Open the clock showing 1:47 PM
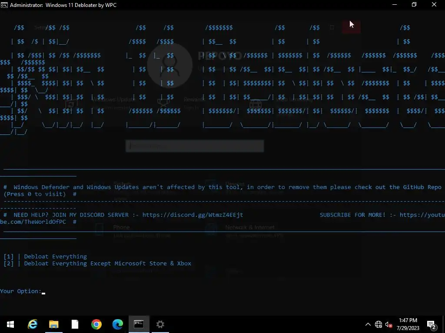 [408, 324]
